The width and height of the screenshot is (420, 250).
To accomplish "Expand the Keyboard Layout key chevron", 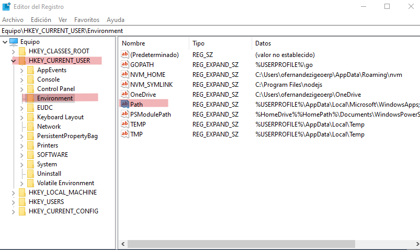I will pyautogui.click(x=22, y=117).
